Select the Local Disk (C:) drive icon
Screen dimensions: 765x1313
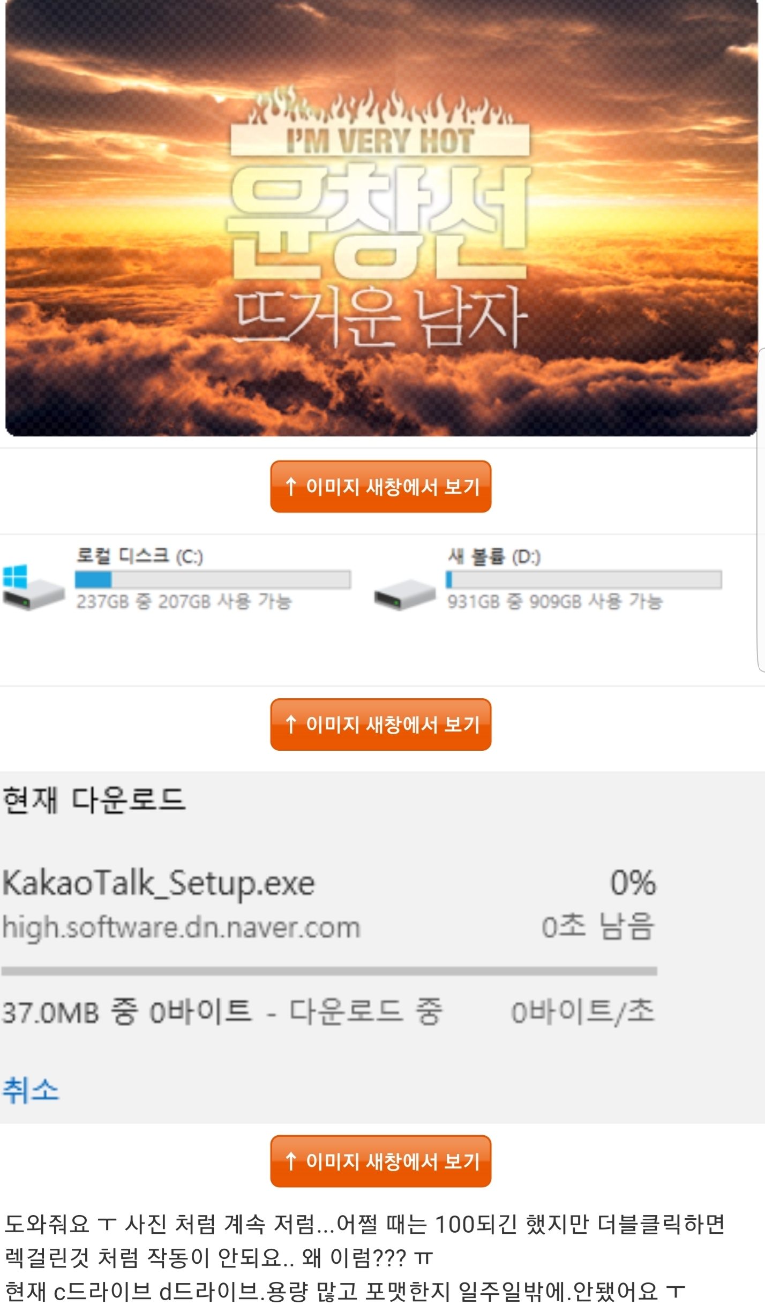point(33,586)
